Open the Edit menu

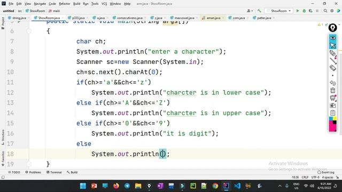pyautogui.click(x=19, y=4)
